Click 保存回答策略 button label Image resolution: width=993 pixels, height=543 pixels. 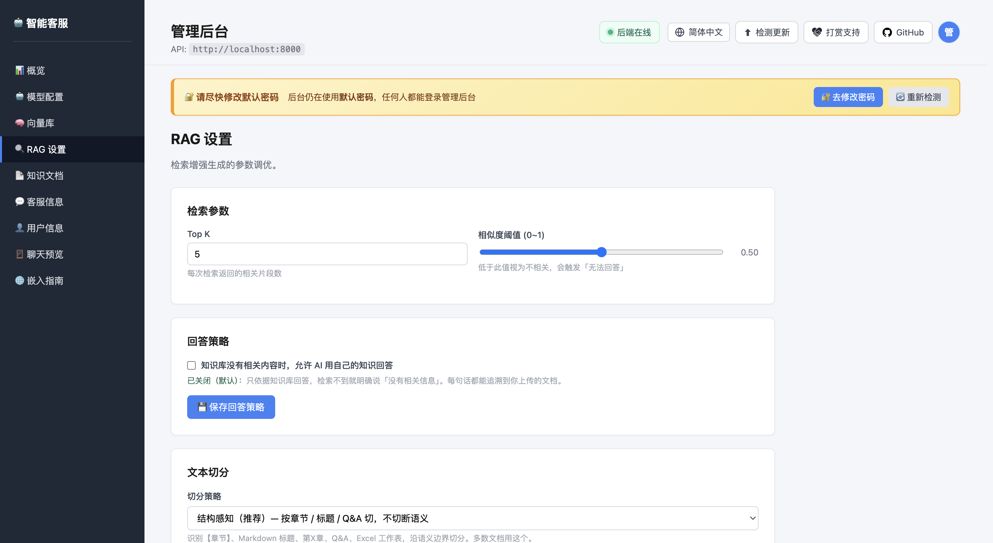click(237, 407)
